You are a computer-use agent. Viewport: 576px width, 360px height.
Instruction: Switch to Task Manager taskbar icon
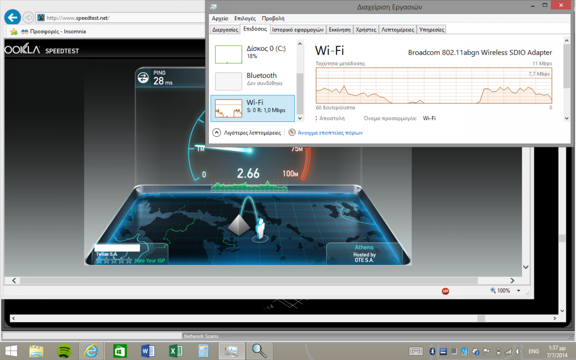point(232,351)
